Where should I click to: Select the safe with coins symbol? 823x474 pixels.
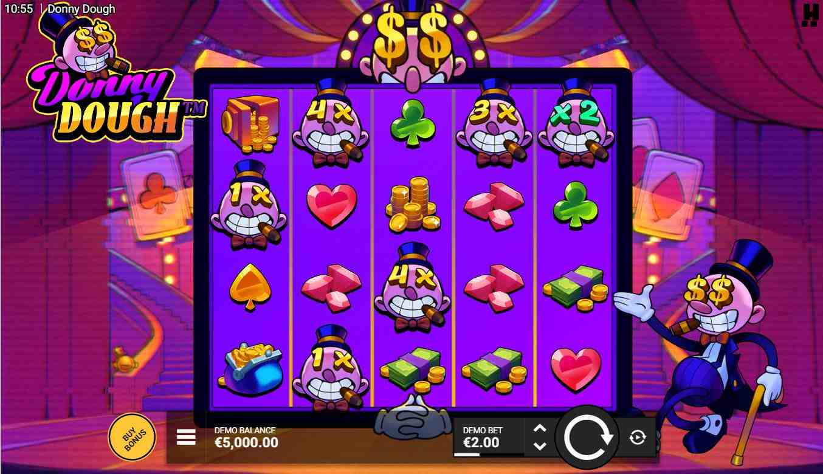pyautogui.click(x=250, y=123)
